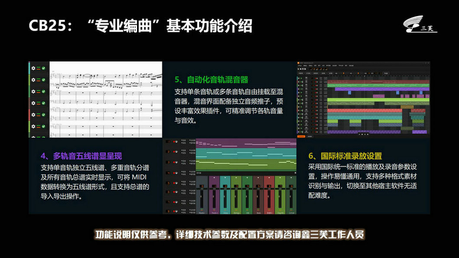
Task: Click the 三芙 logo at top right
Action: point(420,24)
